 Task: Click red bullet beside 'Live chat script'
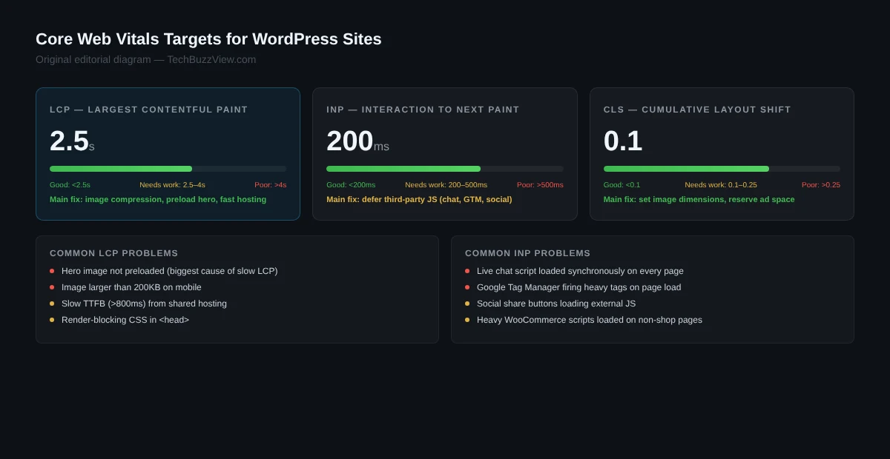(467, 271)
